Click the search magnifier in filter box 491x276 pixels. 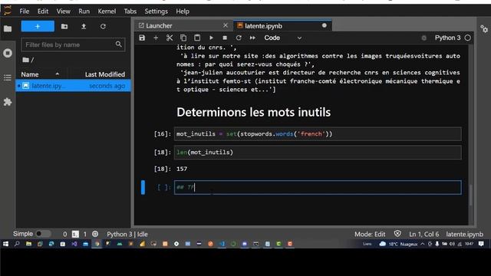tap(118, 44)
